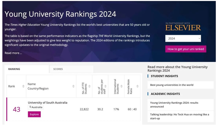This screenshot has width=217, height=127.
Task: Sort by Female:Male Ratio arrows
Action: (138, 86)
